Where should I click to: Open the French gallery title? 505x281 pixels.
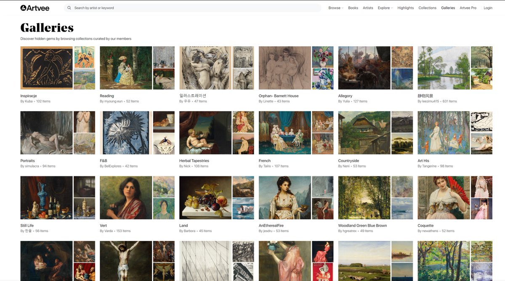[265, 161]
